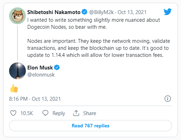Screen dimensions: 181x140
Task: Click Shibetoshi Nakamoto's verified badge
Action: [x=84, y=12]
